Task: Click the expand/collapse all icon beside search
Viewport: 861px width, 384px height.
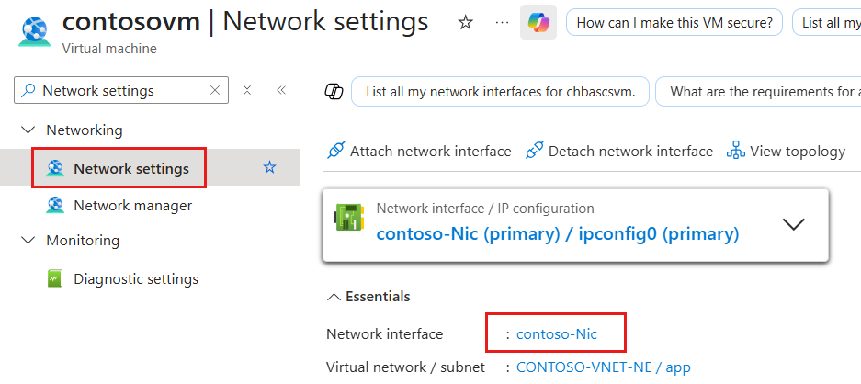Action: (247, 90)
